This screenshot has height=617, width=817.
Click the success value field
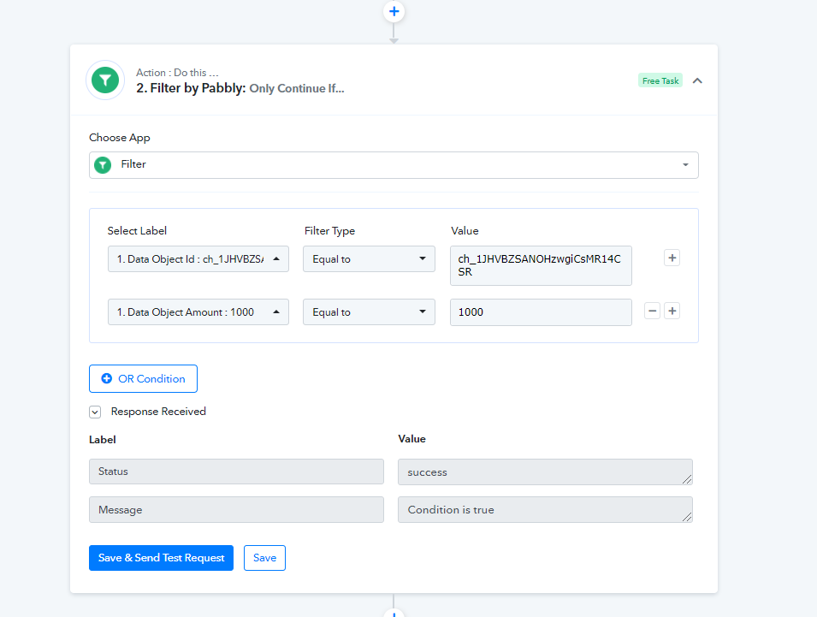(x=545, y=472)
